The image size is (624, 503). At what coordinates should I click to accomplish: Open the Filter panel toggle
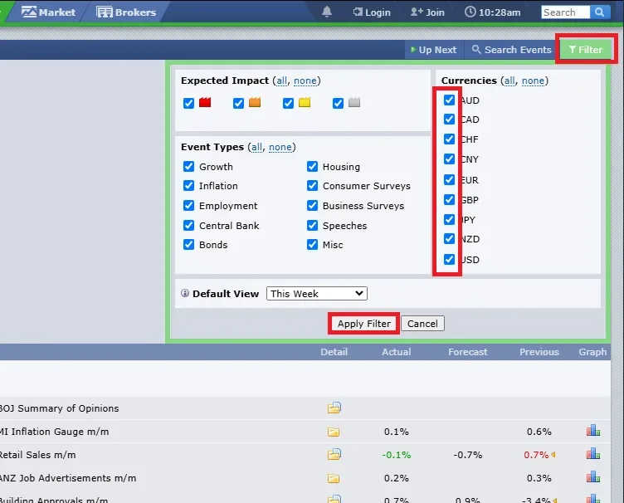point(586,50)
